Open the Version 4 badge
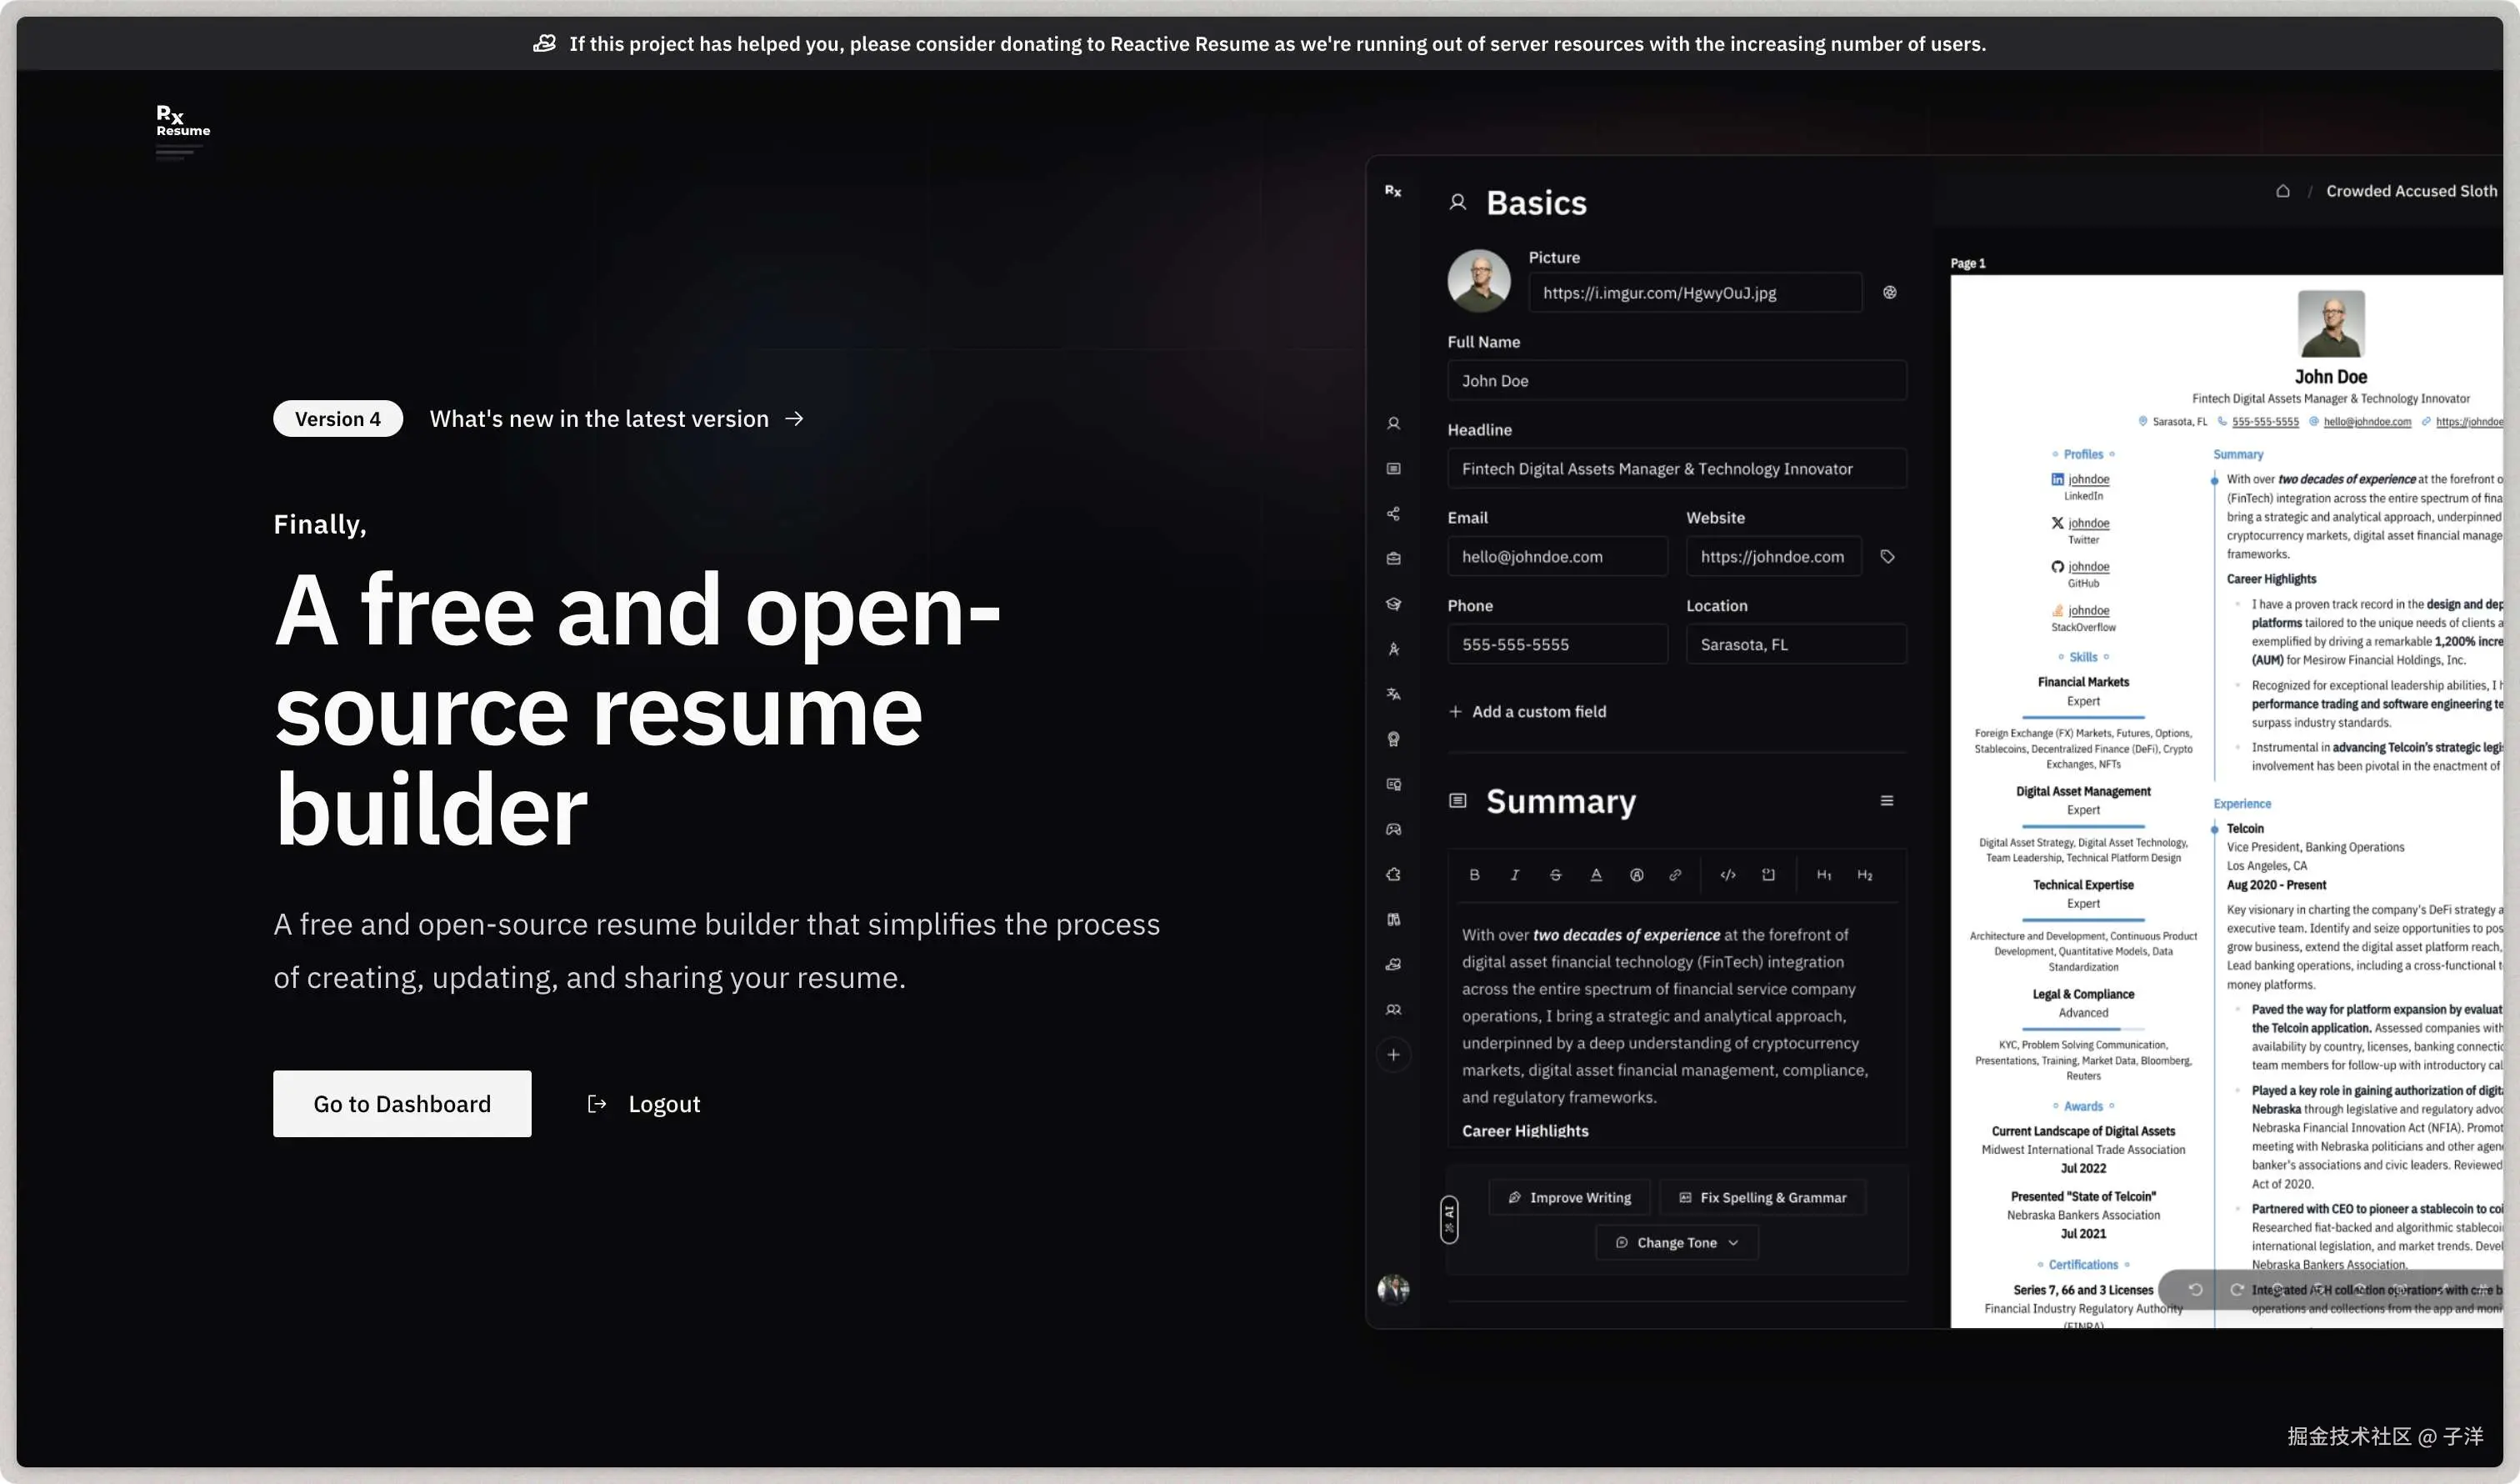 [338, 419]
